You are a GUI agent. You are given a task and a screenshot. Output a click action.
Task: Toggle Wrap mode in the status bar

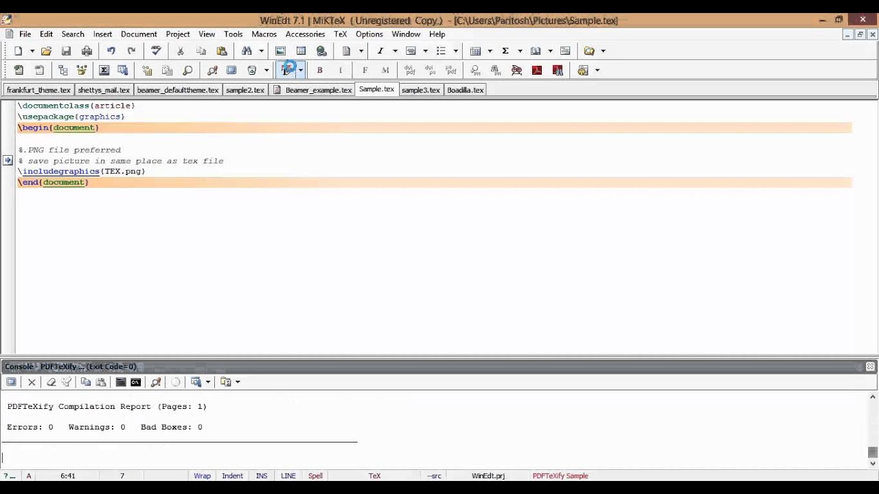tap(202, 475)
